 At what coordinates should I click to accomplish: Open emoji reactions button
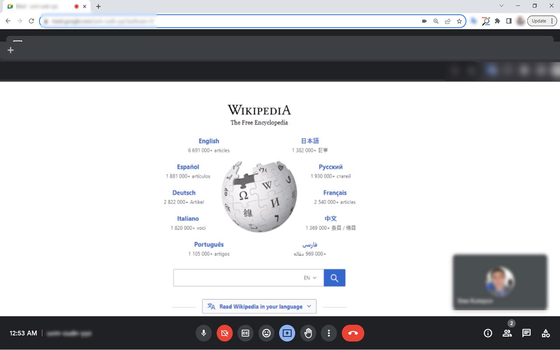click(266, 333)
